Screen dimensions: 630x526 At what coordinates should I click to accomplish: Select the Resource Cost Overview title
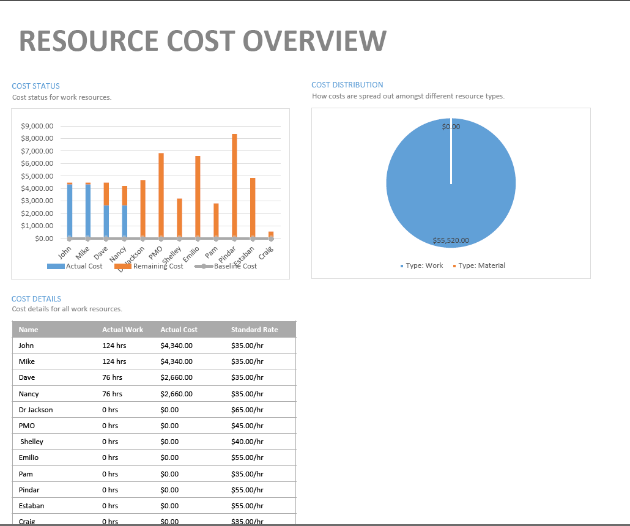tap(202, 41)
